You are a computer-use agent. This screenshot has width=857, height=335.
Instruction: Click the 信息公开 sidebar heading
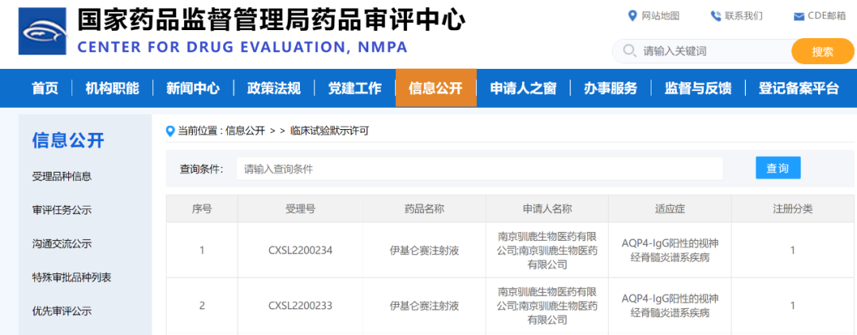coord(68,140)
